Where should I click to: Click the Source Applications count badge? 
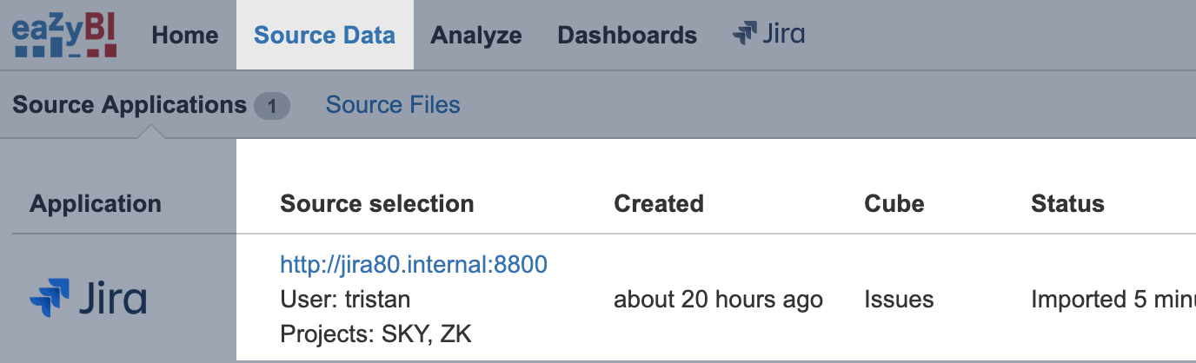click(x=271, y=106)
